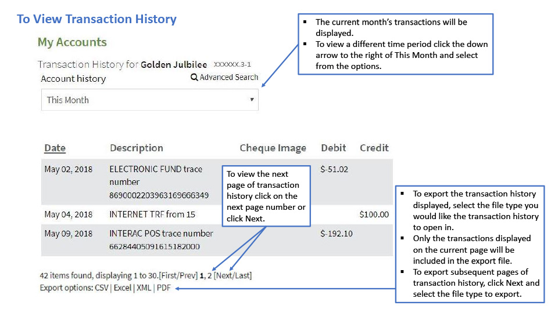Viewport: 558px width, 313px height.
Task: Click the Description column header
Action: click(x=136, y=148)
